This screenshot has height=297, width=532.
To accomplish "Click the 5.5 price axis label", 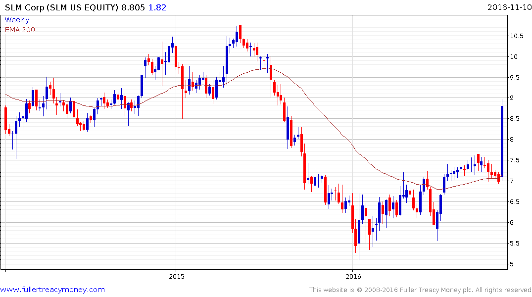I will coord(515,244).
